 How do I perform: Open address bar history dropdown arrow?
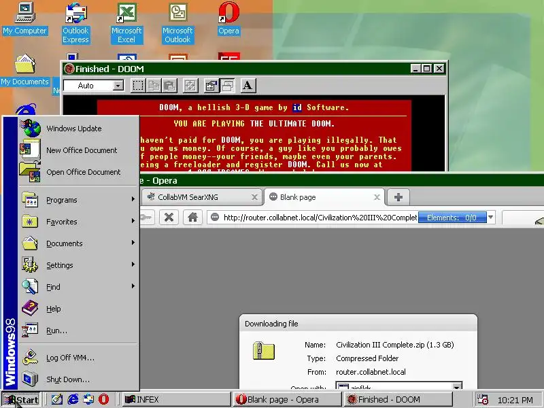[x=490, y=218]
